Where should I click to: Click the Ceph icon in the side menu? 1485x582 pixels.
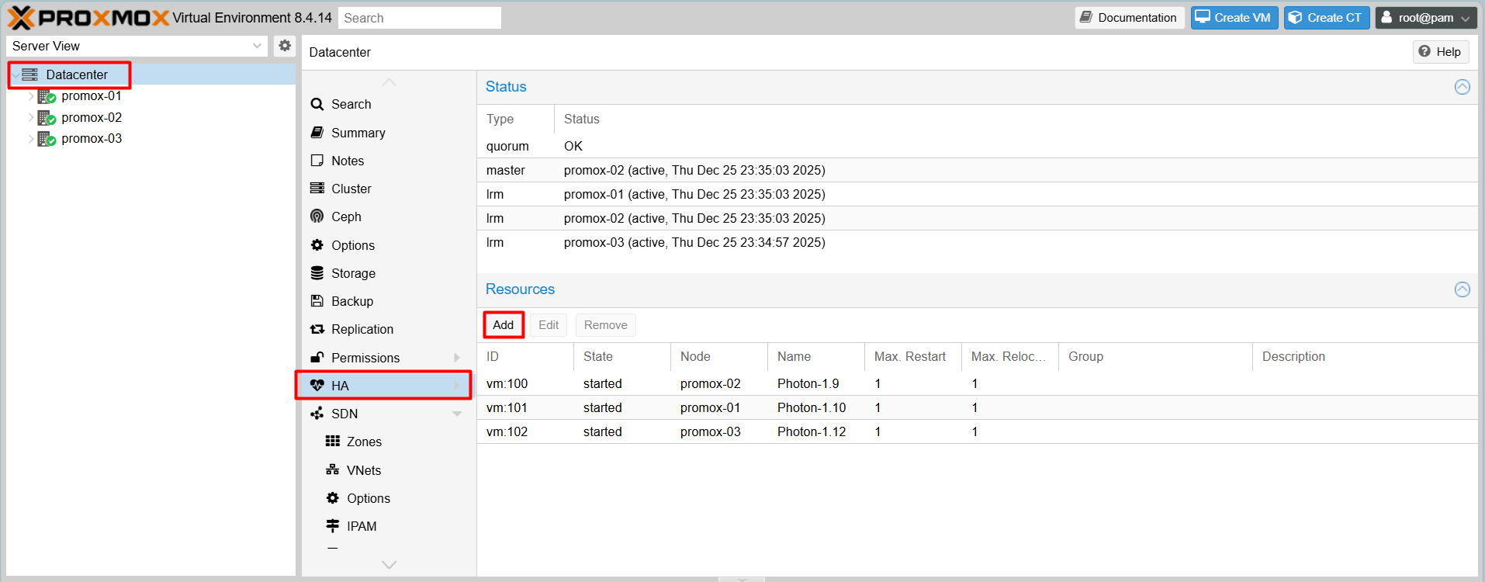point(317,217)
